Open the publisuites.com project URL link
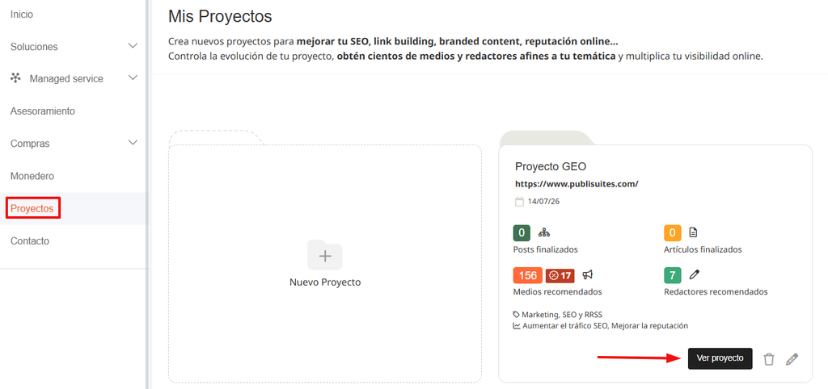The image size is (828, 389). pyautogui.click(x=577, y=184)
